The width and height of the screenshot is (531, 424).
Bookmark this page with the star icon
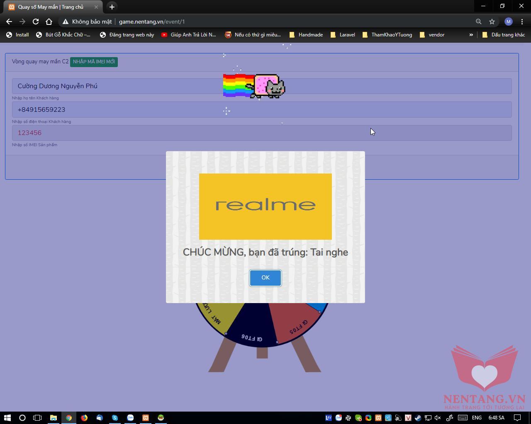(492, 22)
